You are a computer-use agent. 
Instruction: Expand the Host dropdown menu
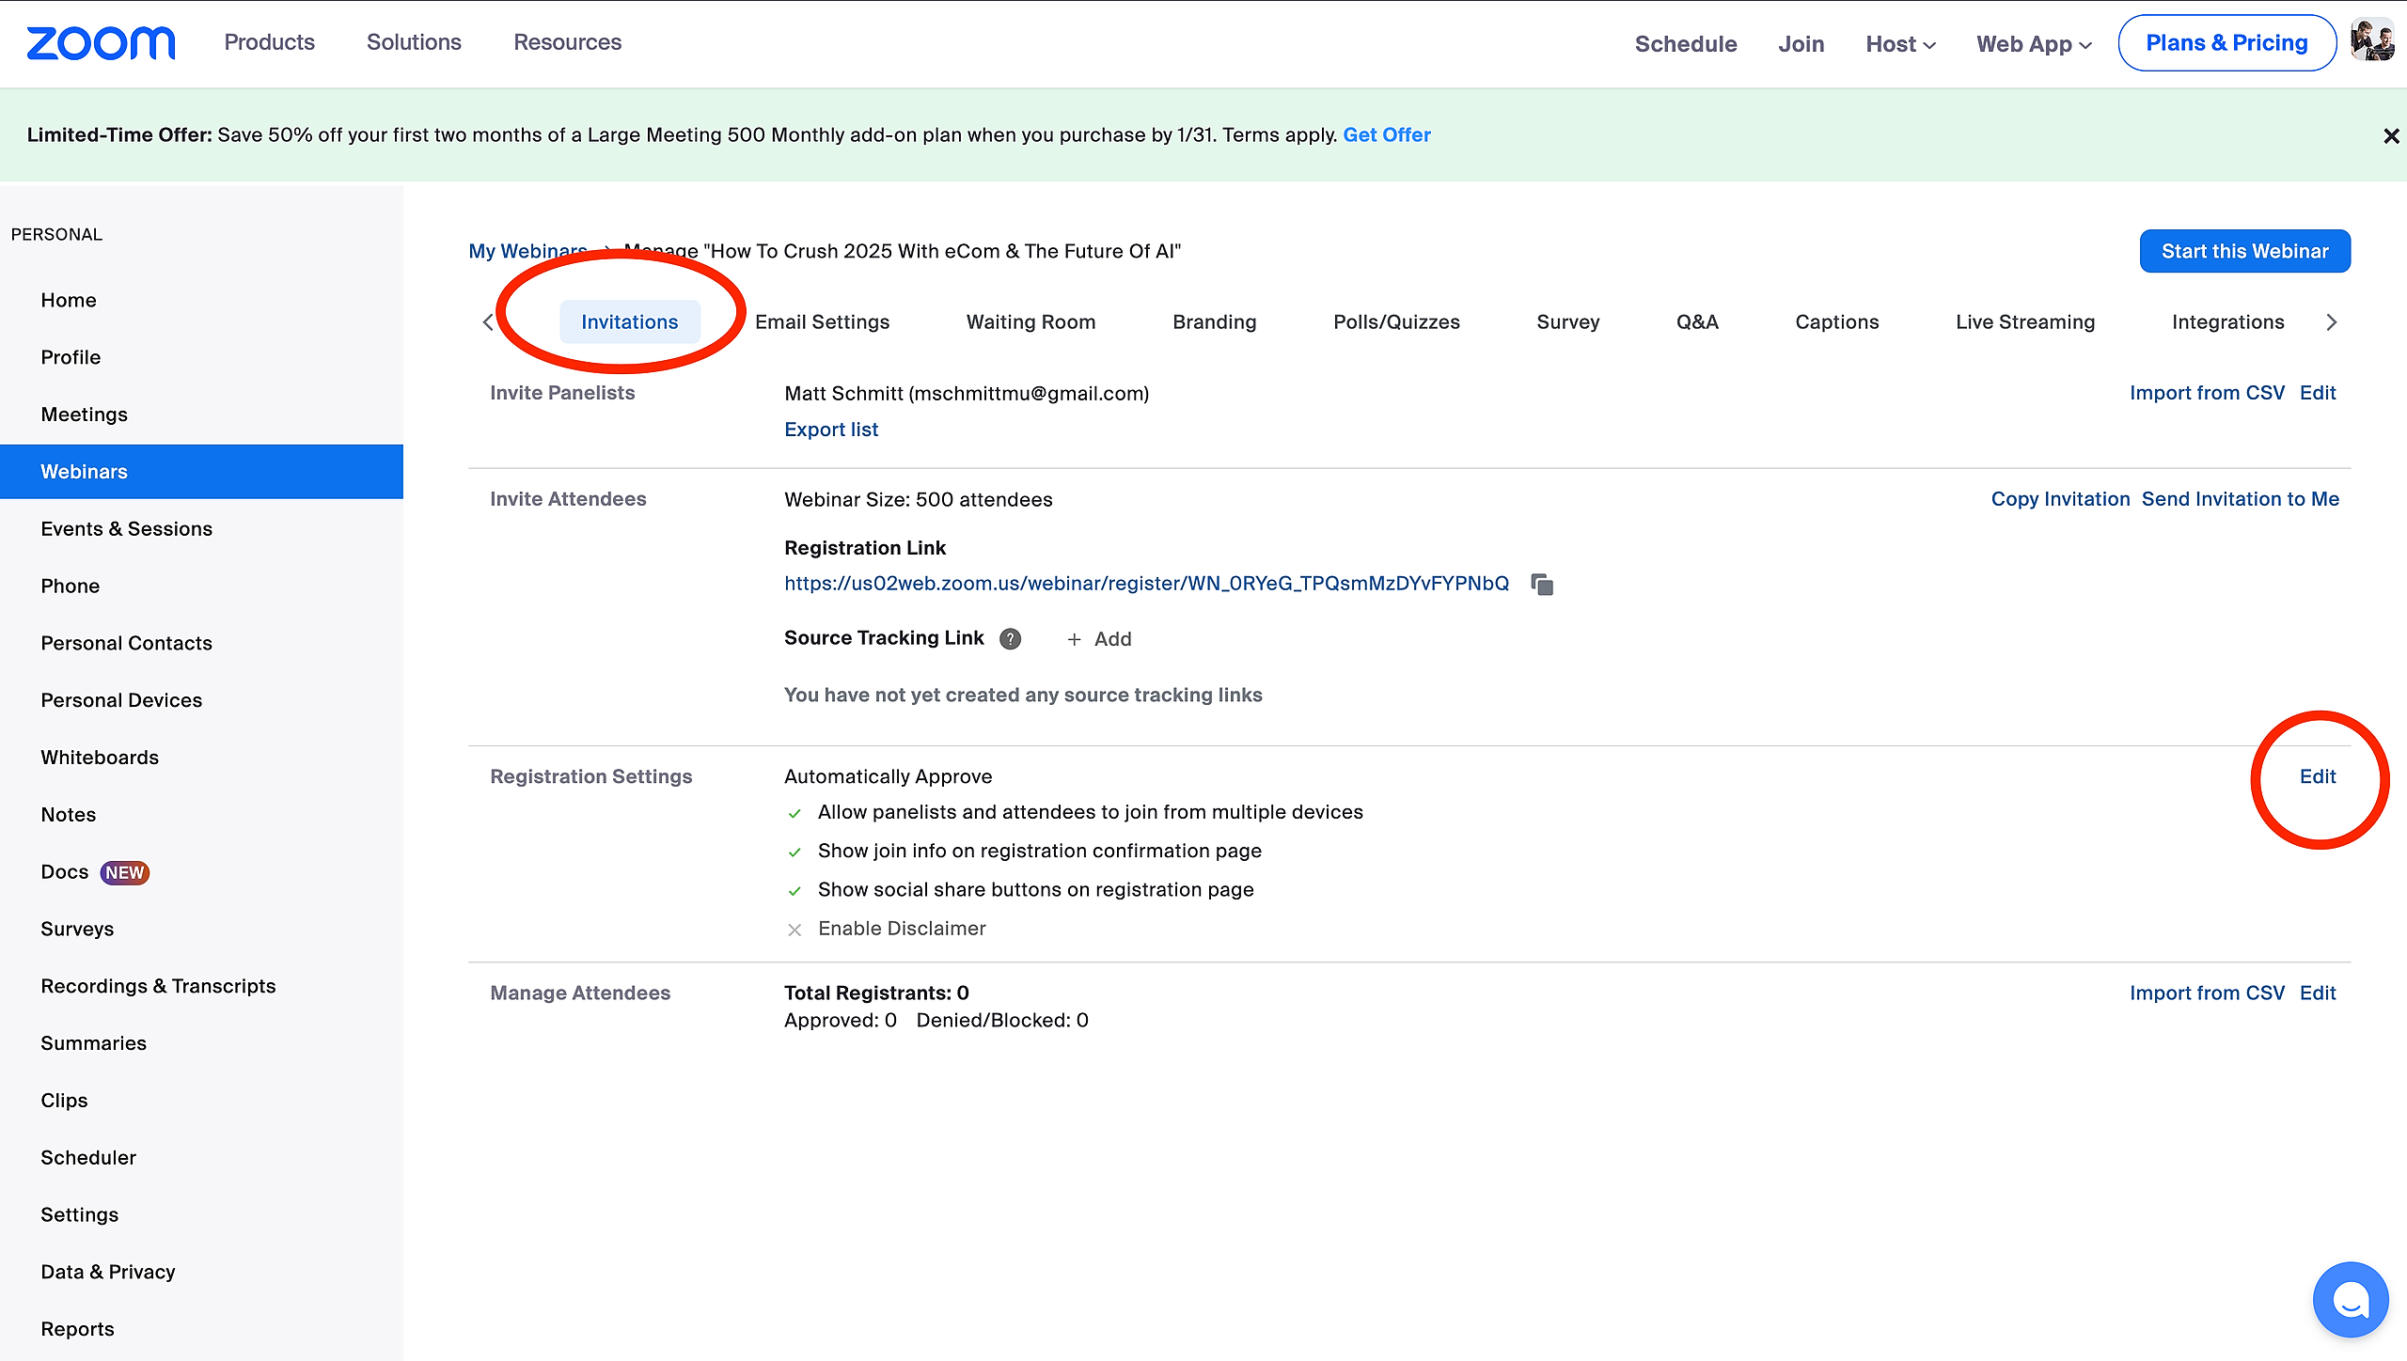[1900, 44]
